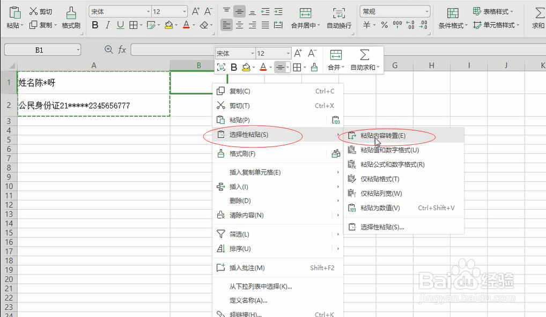Toggle top vertical alignment

[x=226, y=11]
